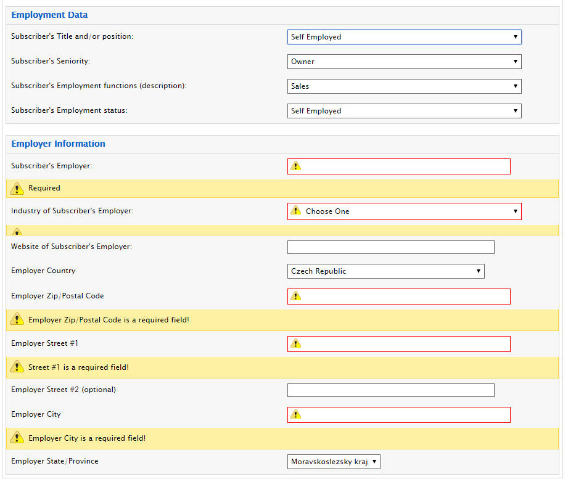
Task: Click the Website of Subscriber's Employer field
Action: tap(390, 247)
